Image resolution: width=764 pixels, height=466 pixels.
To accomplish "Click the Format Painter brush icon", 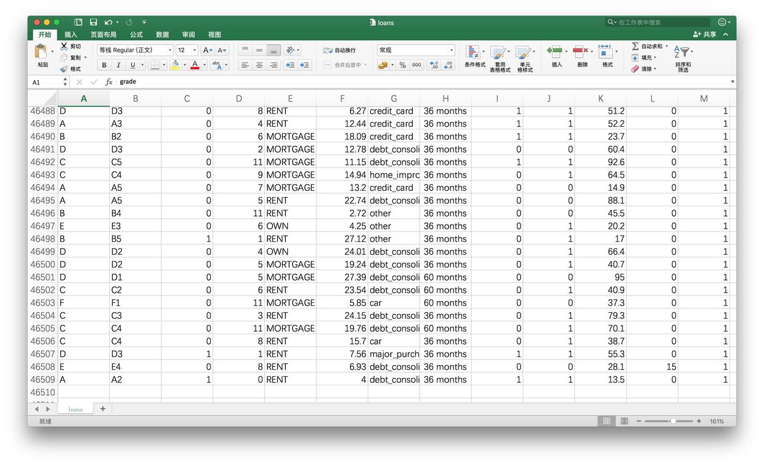I will 65,69.
